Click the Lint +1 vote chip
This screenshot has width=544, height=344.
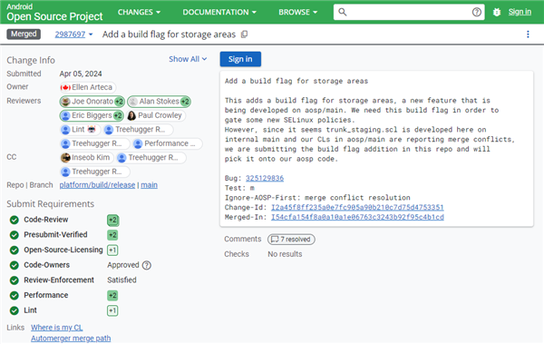[x=112, y=310]
